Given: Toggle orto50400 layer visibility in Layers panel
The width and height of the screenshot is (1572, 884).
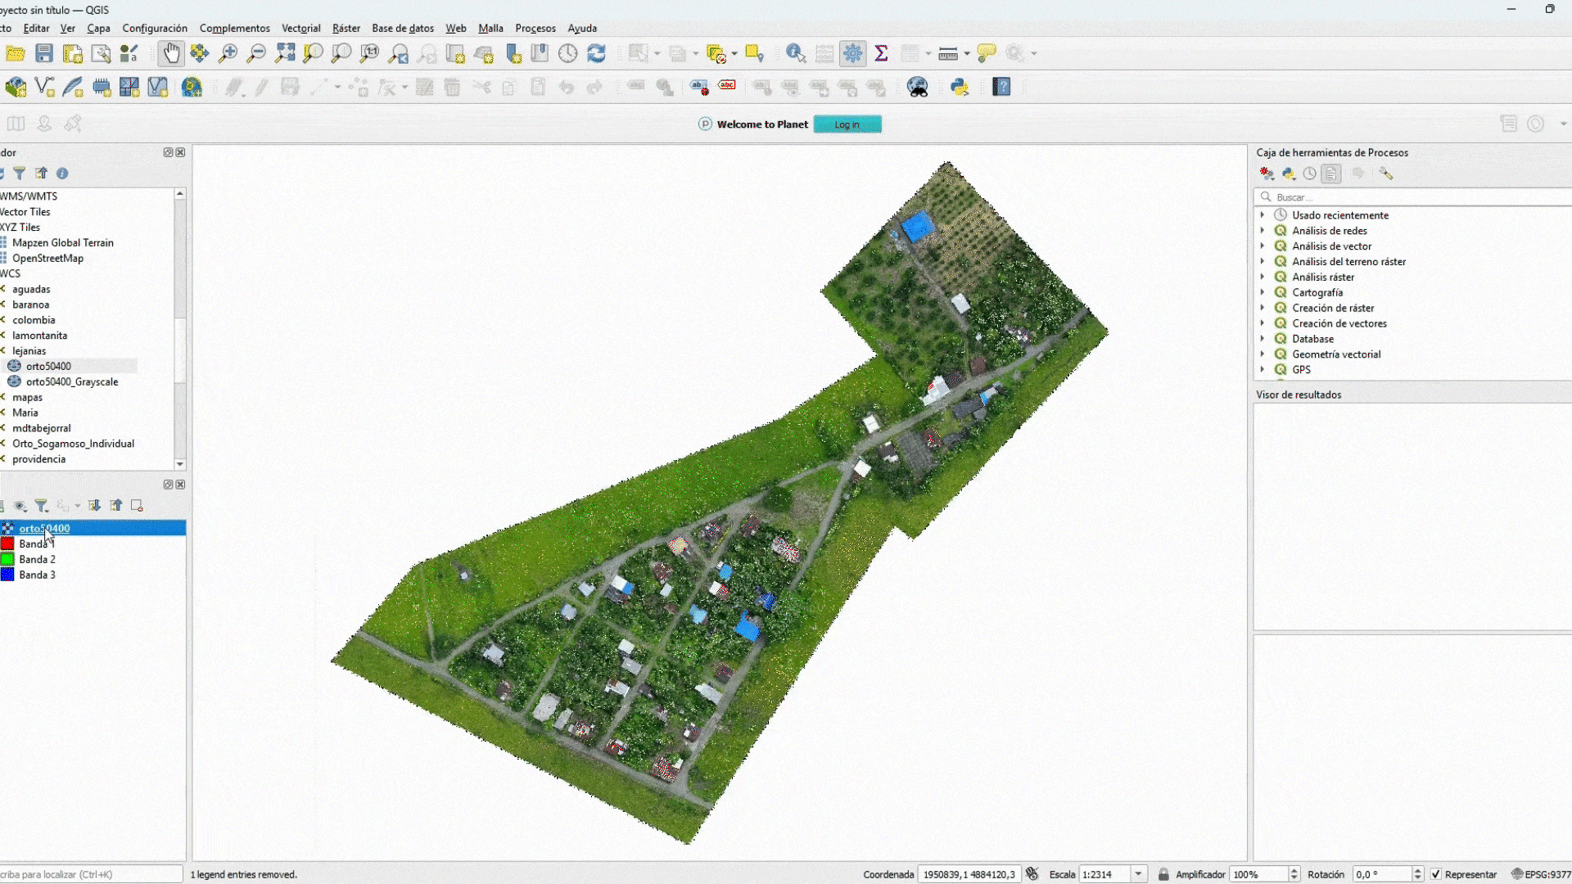Looking at the screenshot, I should (x=7, y=528).
